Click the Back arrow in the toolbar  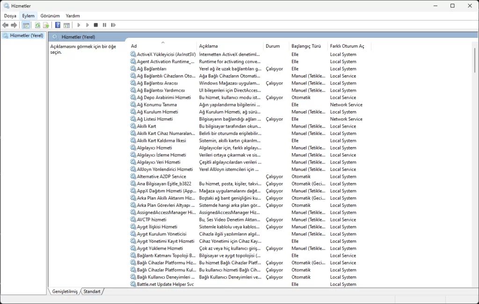coord(5,25)
